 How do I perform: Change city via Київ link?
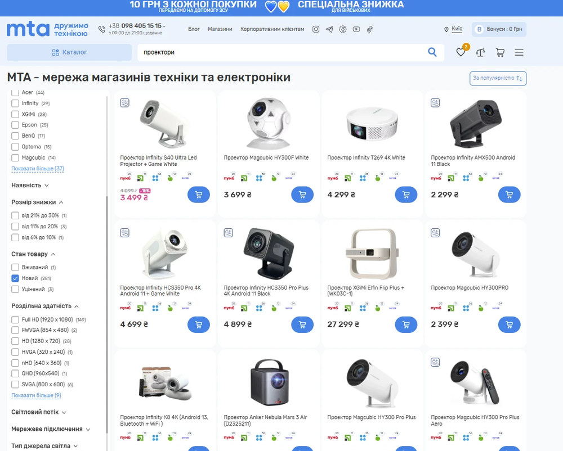click(457, 29)
